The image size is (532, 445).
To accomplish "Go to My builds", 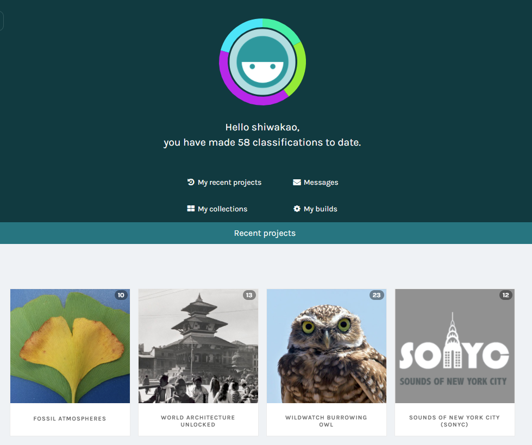I will (x=315, y=209).
